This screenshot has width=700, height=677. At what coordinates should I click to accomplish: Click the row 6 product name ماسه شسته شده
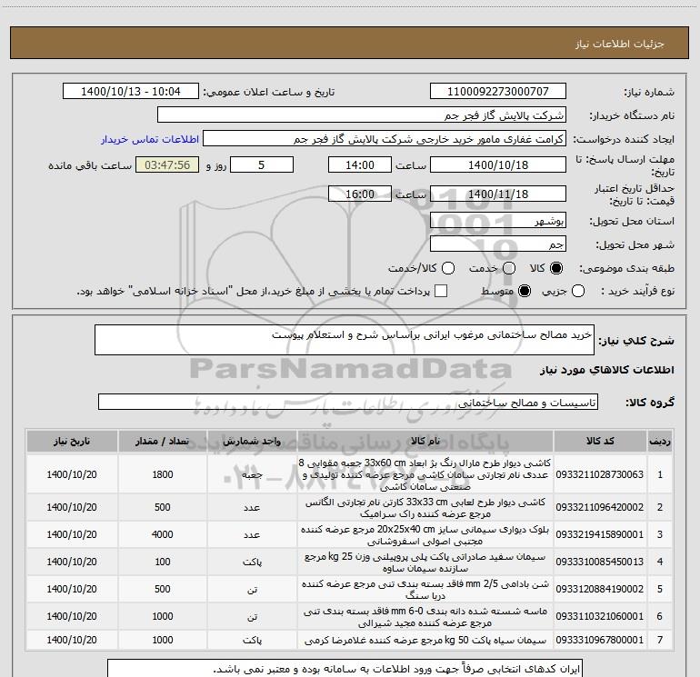[425, 617]
